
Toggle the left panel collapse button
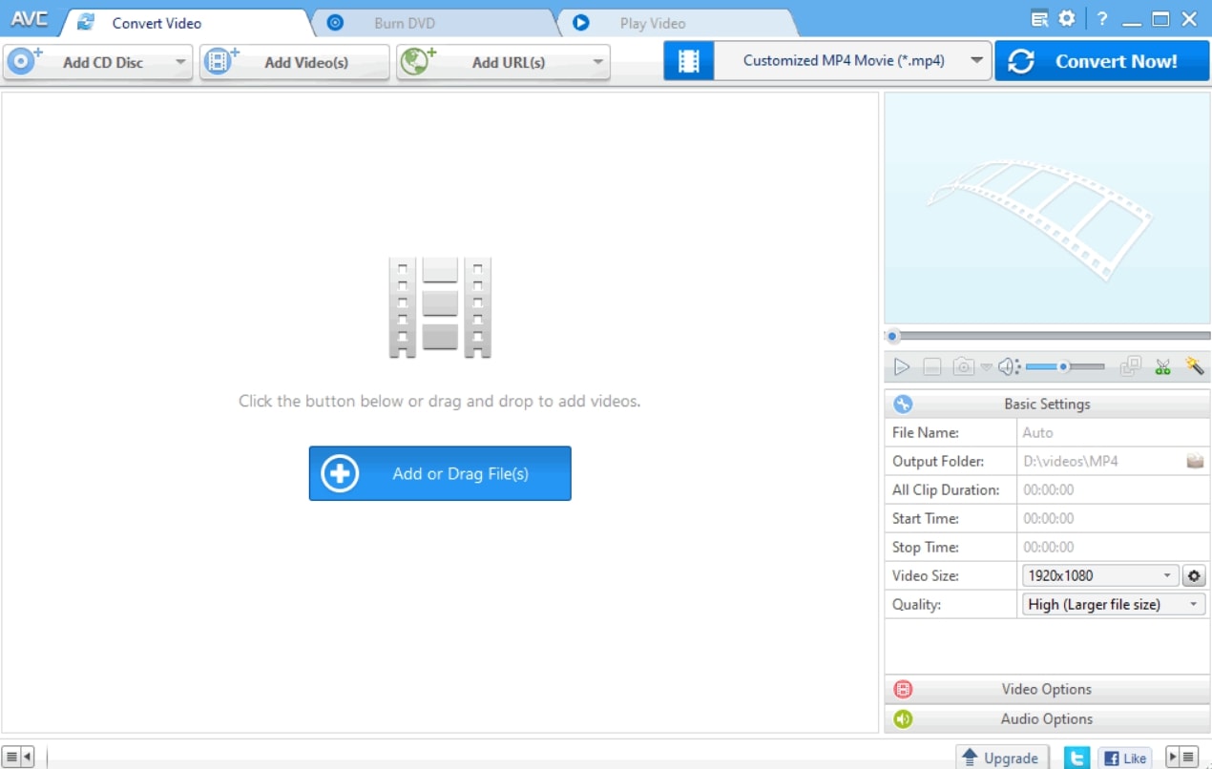pos(18,758)
